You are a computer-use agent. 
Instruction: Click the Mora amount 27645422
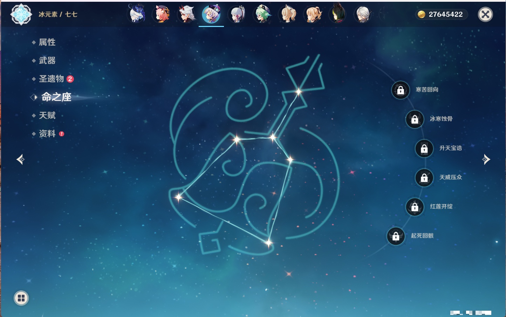(446, 14)
